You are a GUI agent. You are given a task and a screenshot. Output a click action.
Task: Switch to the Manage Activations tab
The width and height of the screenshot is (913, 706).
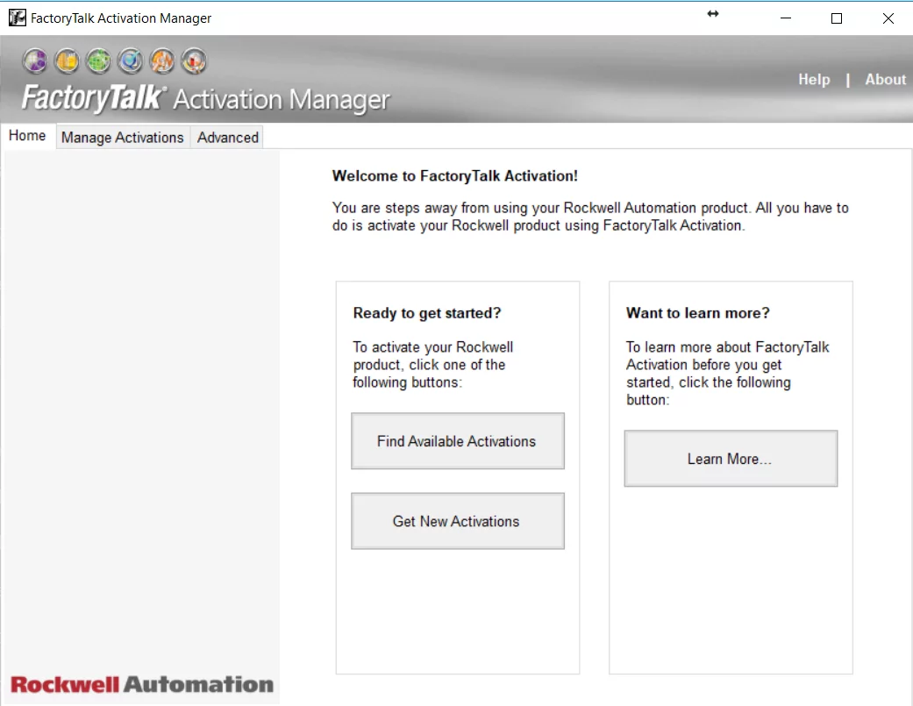click(x=123, y=138)
